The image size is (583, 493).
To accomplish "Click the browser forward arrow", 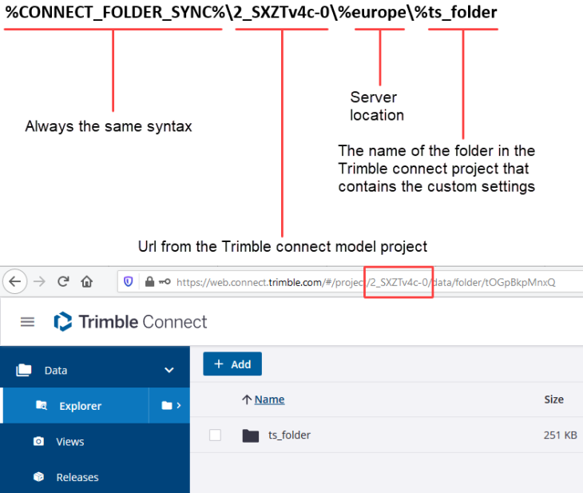I will 39,282.
